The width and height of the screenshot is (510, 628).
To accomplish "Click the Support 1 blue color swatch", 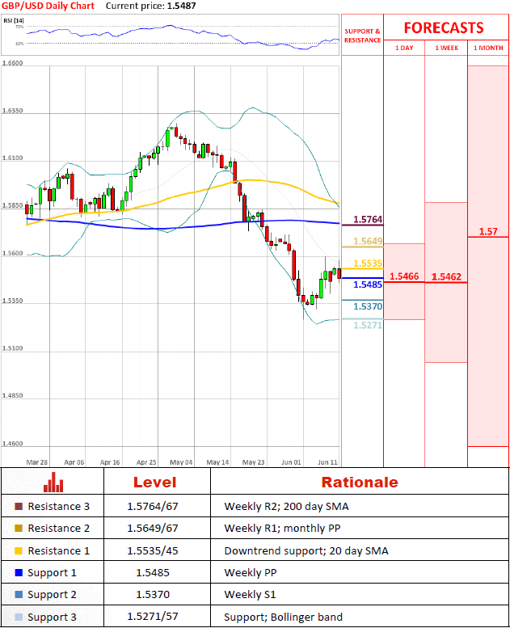I will click(19, 573).
